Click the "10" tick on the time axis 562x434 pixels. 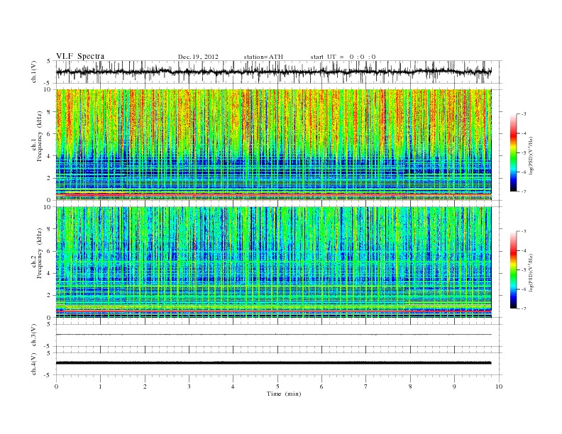click(499, 386)
